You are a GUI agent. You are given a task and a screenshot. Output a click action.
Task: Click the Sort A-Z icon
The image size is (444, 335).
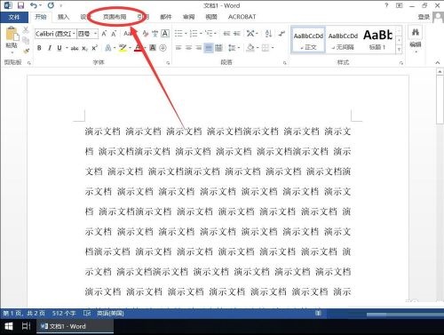click(x=268, y=34)
